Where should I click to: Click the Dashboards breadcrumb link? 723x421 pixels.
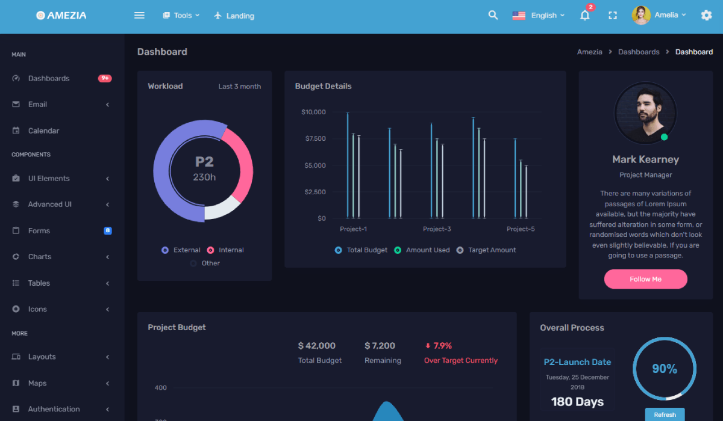(638, 52)
